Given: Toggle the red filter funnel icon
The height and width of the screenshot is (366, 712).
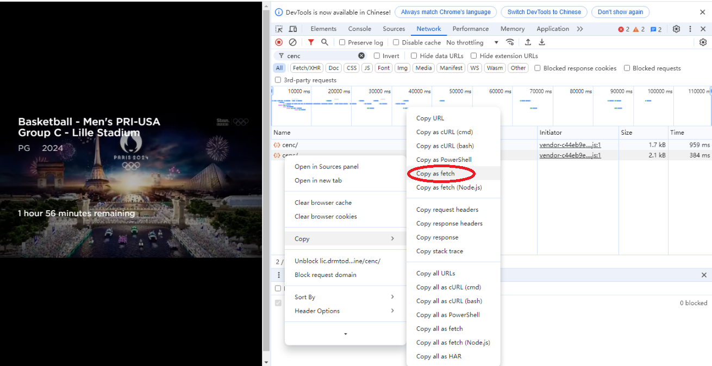Looking at the screenshot, I should click(x=311, y=42).
